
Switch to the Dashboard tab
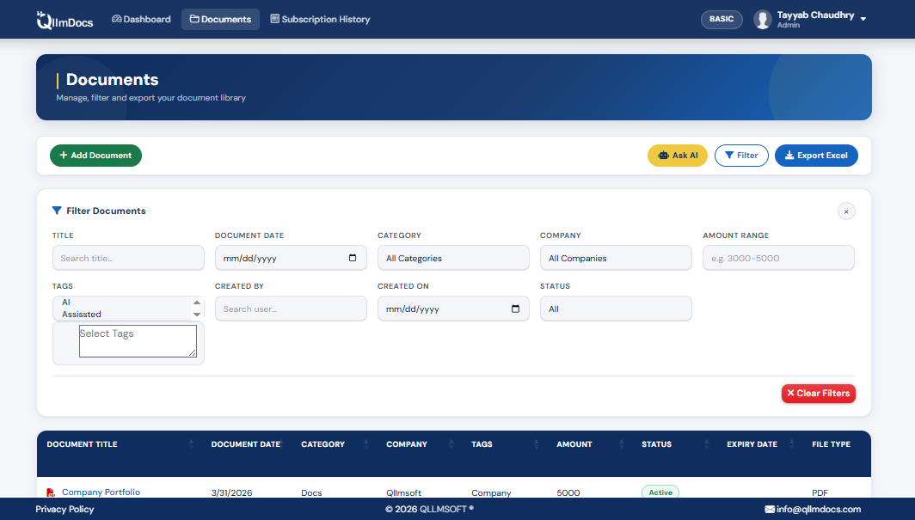tap(140, 18)
